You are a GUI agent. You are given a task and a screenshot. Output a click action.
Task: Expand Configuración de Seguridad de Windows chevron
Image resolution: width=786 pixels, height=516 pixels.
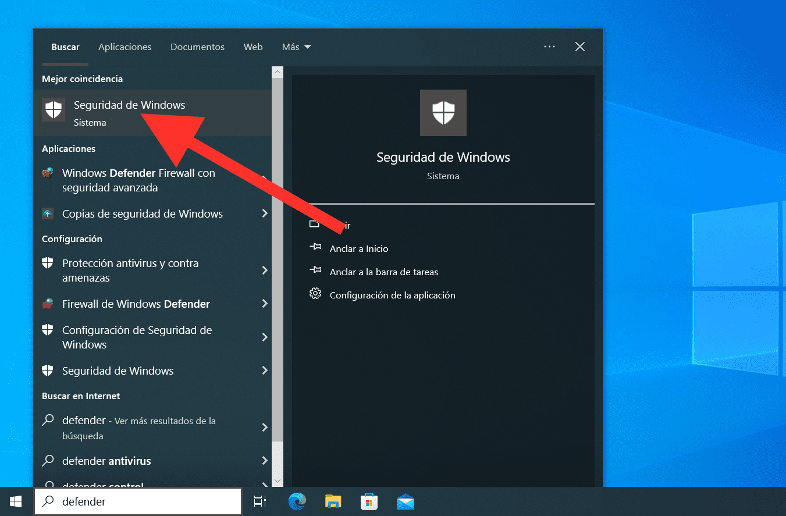point(265,337)
